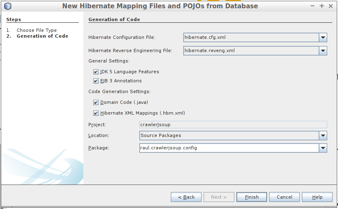Open Help for this wizard

tap(317, 197)
